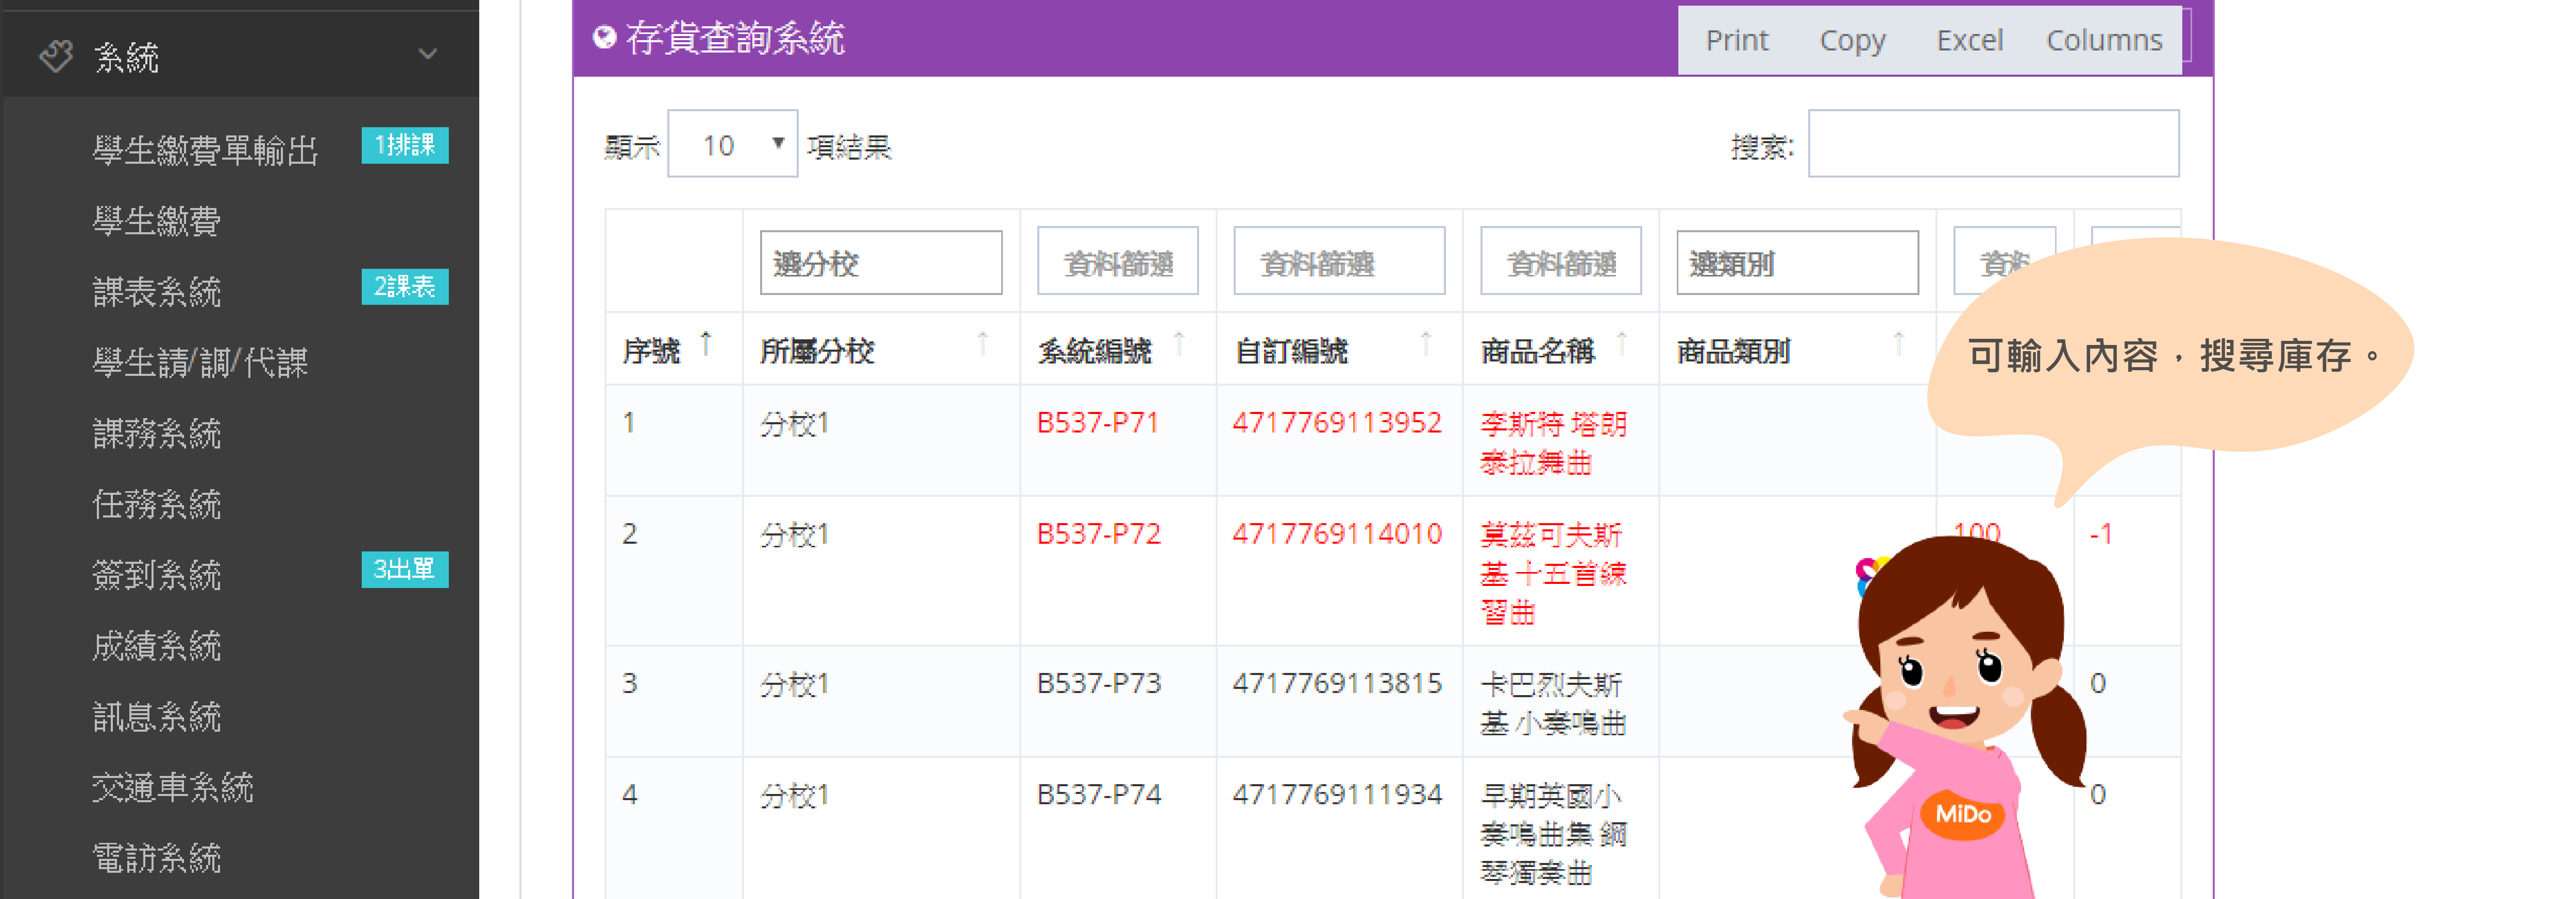Click the sort arrow in 自訂編號 header

[x=1425, y=343]
